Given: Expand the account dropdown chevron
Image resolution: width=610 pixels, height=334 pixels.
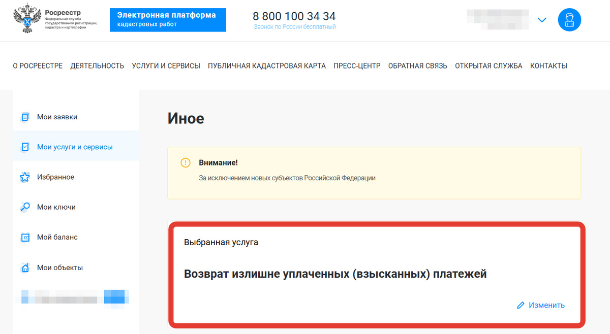Looking at the screenshot, I should (542, 19).
